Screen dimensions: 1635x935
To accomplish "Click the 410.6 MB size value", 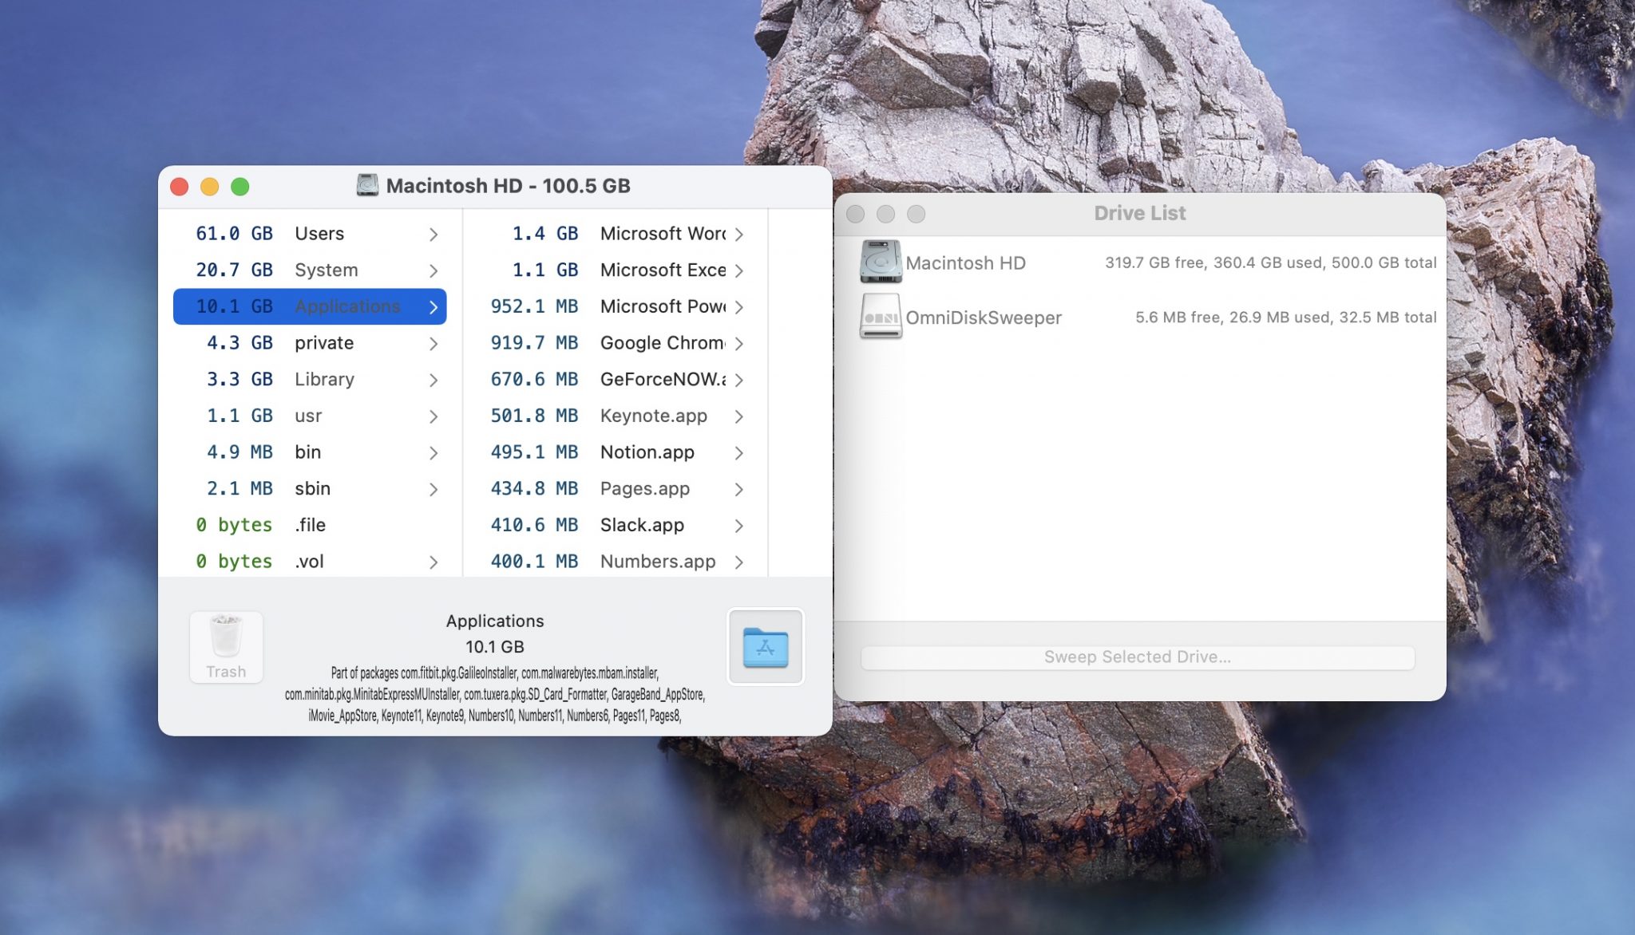I will (534, 525).
